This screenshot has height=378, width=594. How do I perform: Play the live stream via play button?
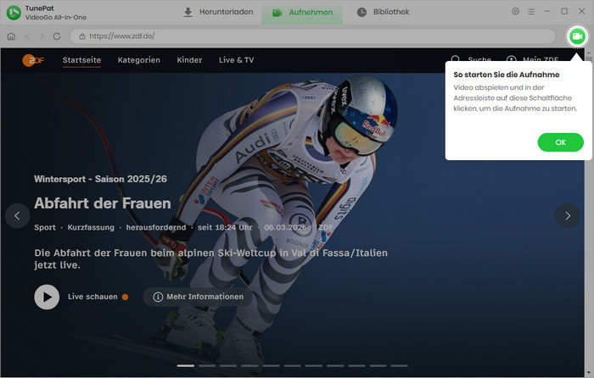pyautogui.click(x=47, y=297)
